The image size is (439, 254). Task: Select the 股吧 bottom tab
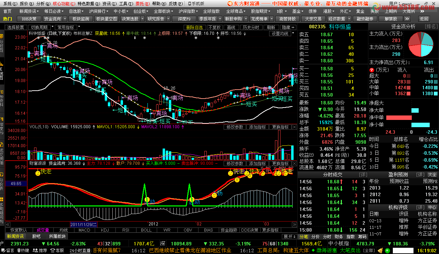(x=36, y=236)
